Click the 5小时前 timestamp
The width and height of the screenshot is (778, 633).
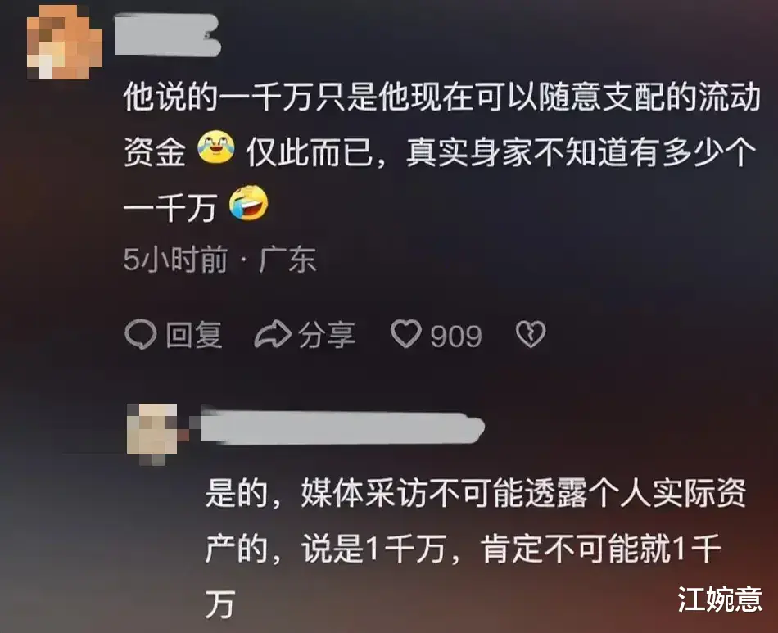pos(175,259)
